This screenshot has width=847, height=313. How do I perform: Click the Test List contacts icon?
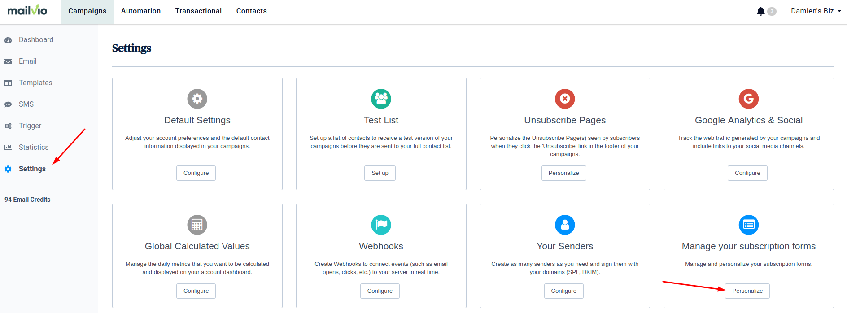pos(381,99)
